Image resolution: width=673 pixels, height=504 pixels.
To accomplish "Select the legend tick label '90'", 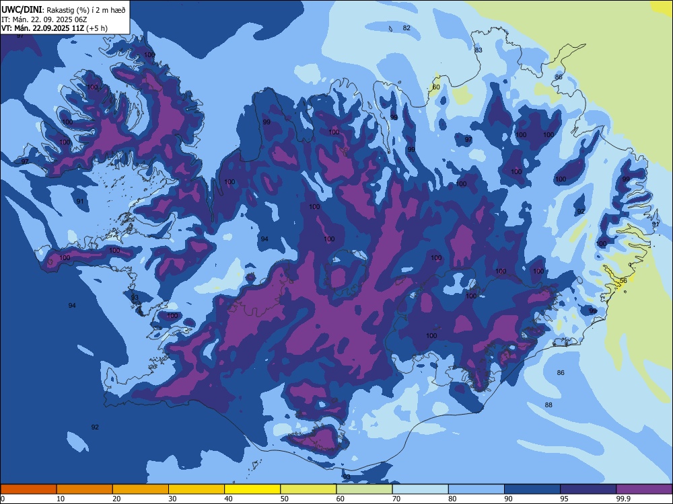I will coord(508,499).
